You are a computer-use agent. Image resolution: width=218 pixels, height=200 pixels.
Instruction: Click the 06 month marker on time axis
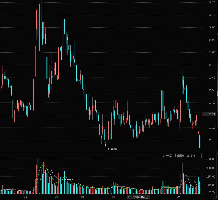[x=83, y=197]
